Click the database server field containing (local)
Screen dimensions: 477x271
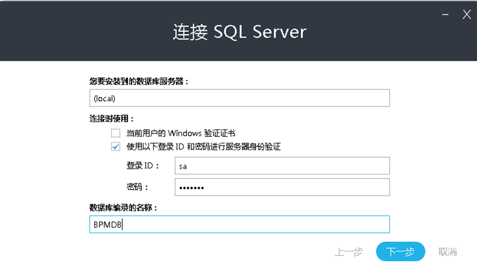[240, 98]
